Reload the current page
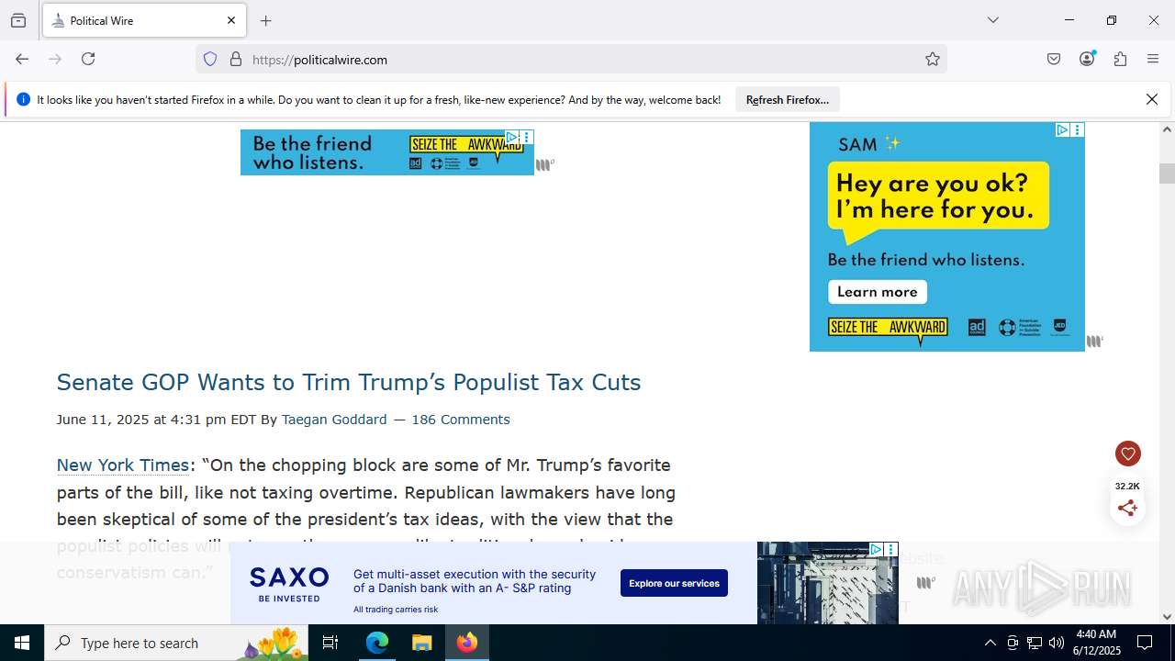This screenshot has height=661, width=1175. pyautogui.click(x=88, y=59)
